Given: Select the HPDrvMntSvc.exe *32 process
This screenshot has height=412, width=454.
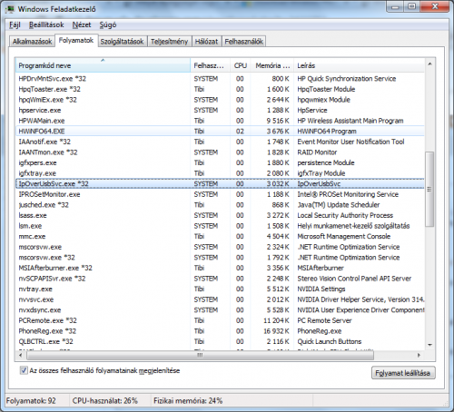Looking at the screenshot, I should pyautogui.click(x=220, y=79).
